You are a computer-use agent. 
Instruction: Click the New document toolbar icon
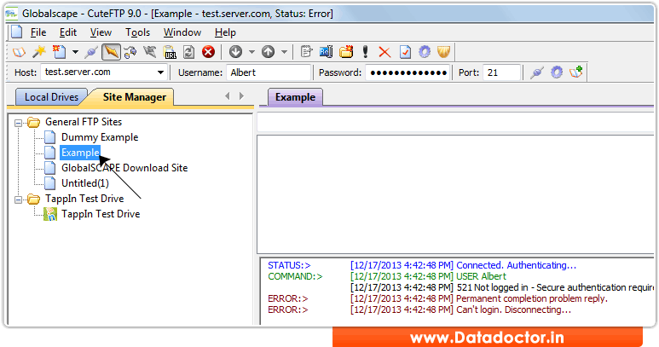pyautogui.click(x=60, y=52)
